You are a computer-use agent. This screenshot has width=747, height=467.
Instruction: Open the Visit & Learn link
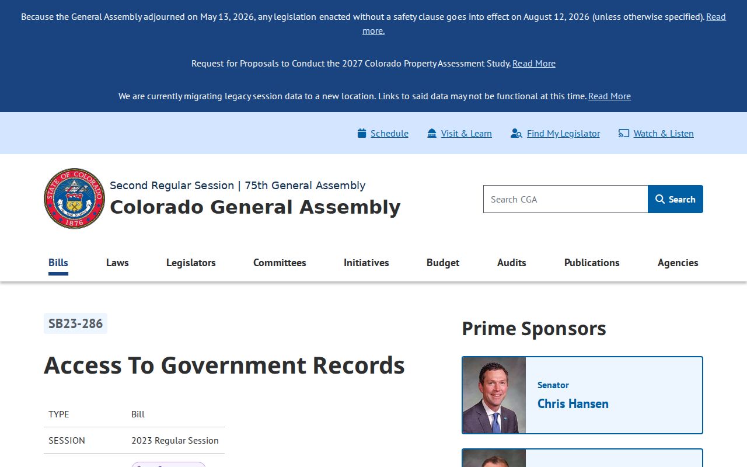pyautogui.click(x=466, y=133)
